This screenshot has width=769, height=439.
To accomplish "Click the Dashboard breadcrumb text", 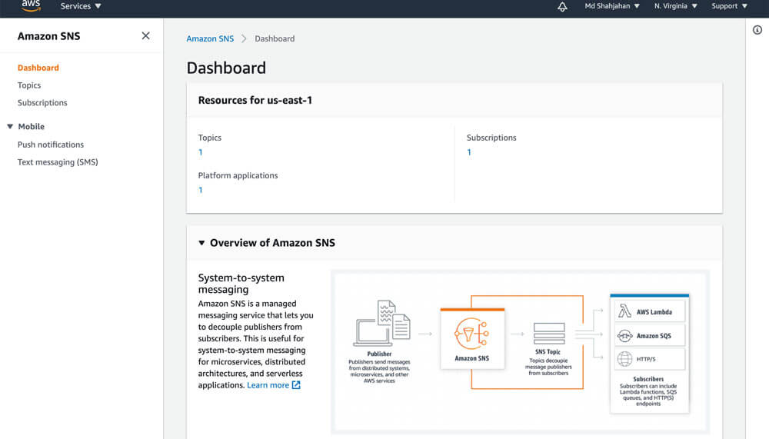I will point(275,38).
